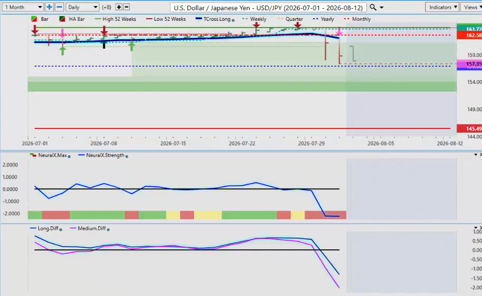Image resolution: width=482 pixels, height=296 pixels.
Task: Click the info dot beside NeuralX.Max
Action: 69,157
